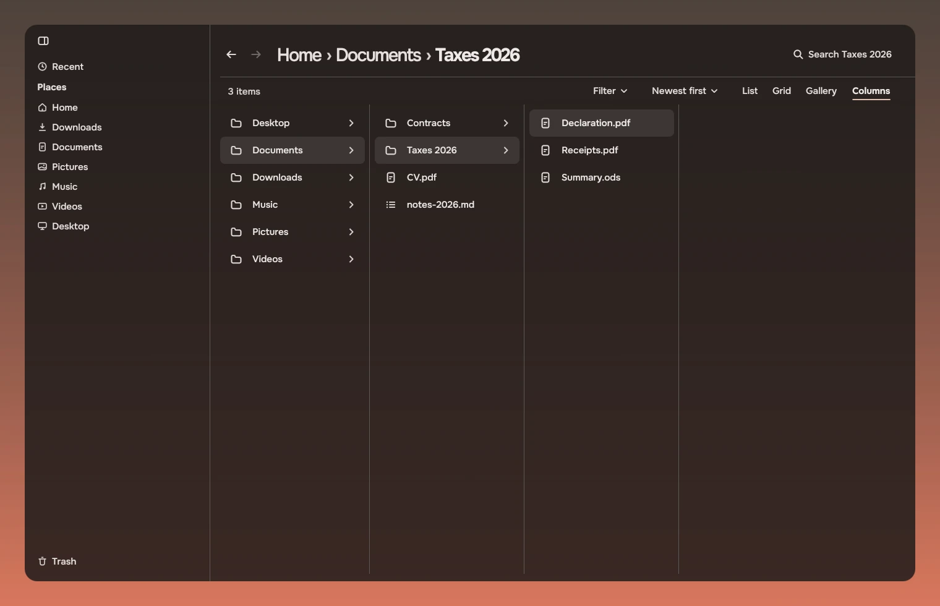Open Downloads in the sidebar
940x606 pixels.
click(69, 127)
